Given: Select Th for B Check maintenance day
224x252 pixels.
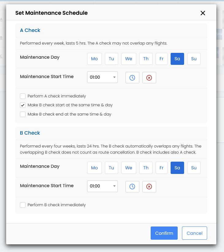Looking at the screenshot, I should 146,168.
